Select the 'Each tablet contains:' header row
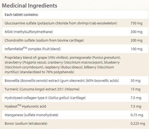Viewport: 149px width, 129px height. [x=75, y=14]
